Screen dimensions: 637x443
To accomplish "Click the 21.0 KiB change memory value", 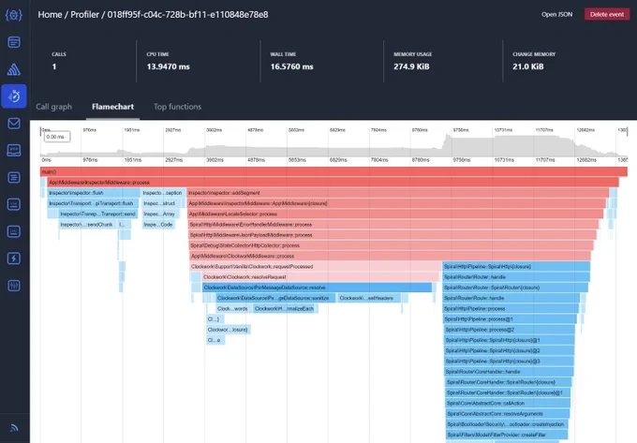I will tap(527, 66).
